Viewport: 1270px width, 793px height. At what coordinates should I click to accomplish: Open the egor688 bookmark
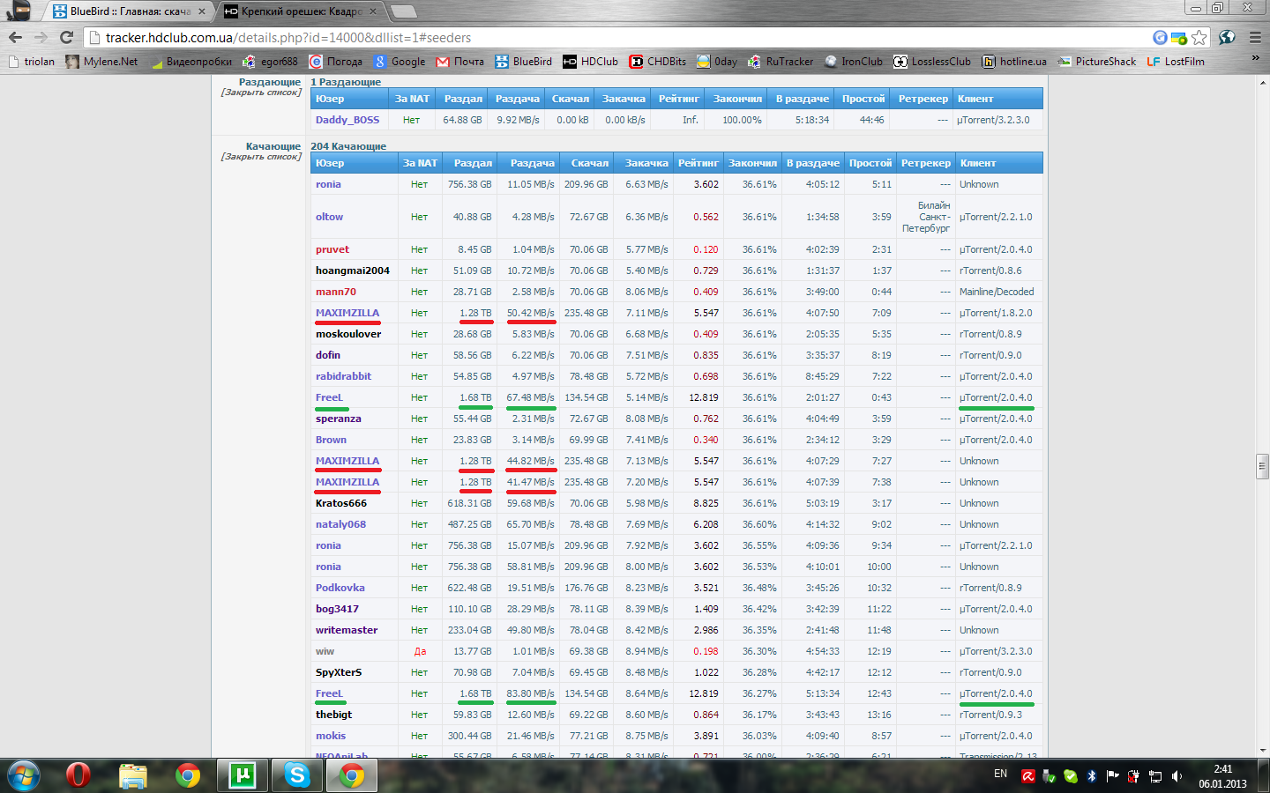tap(270, 62)
